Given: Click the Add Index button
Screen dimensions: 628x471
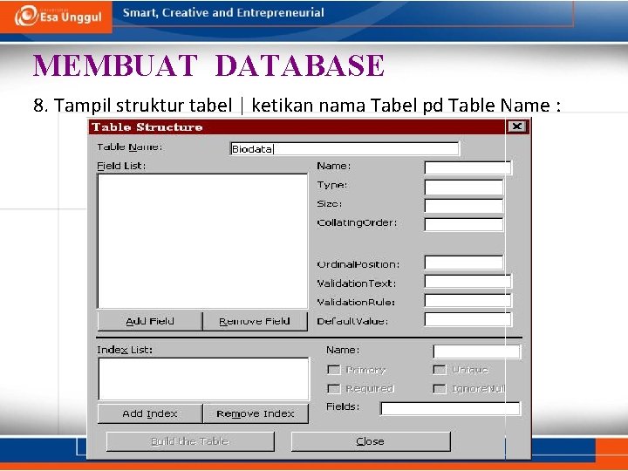Looking at the screenshot, I should [150, 413].
